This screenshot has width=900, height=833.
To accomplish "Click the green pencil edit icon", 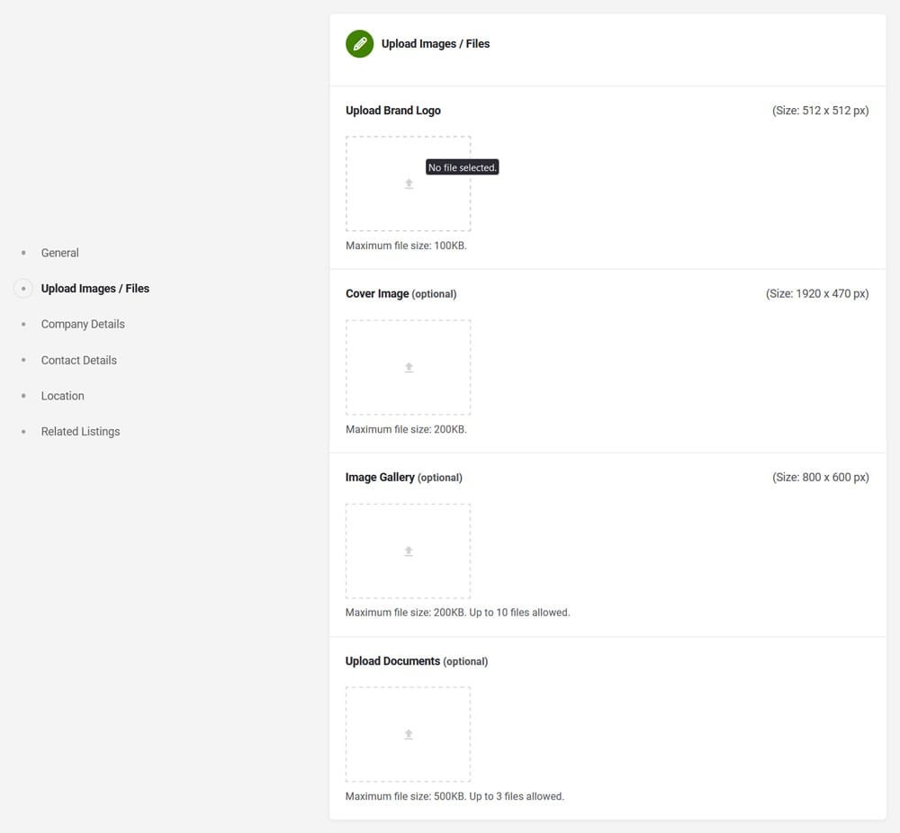I will [x=359, y=43].
